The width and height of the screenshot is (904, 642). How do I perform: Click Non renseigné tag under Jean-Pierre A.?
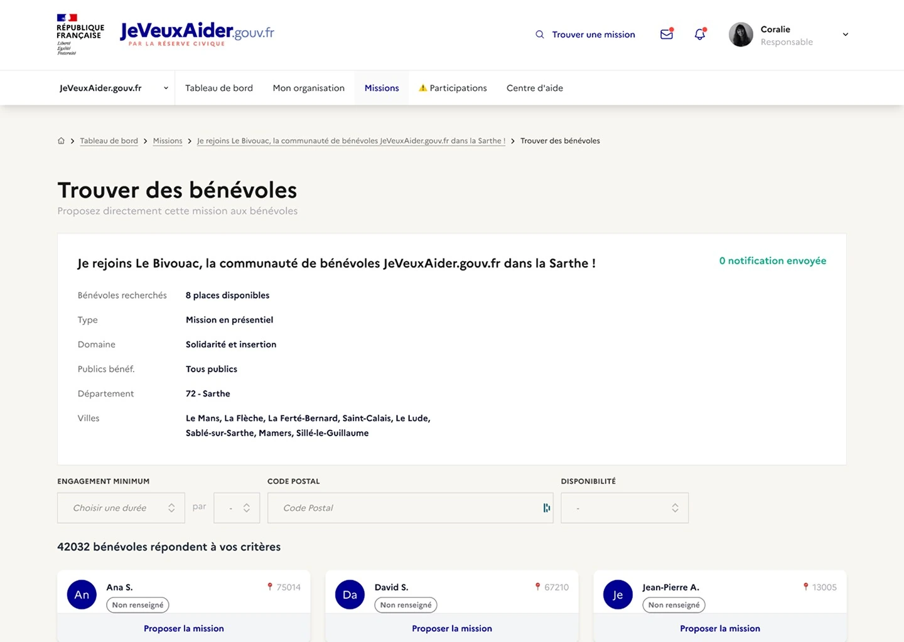point(674,605)
